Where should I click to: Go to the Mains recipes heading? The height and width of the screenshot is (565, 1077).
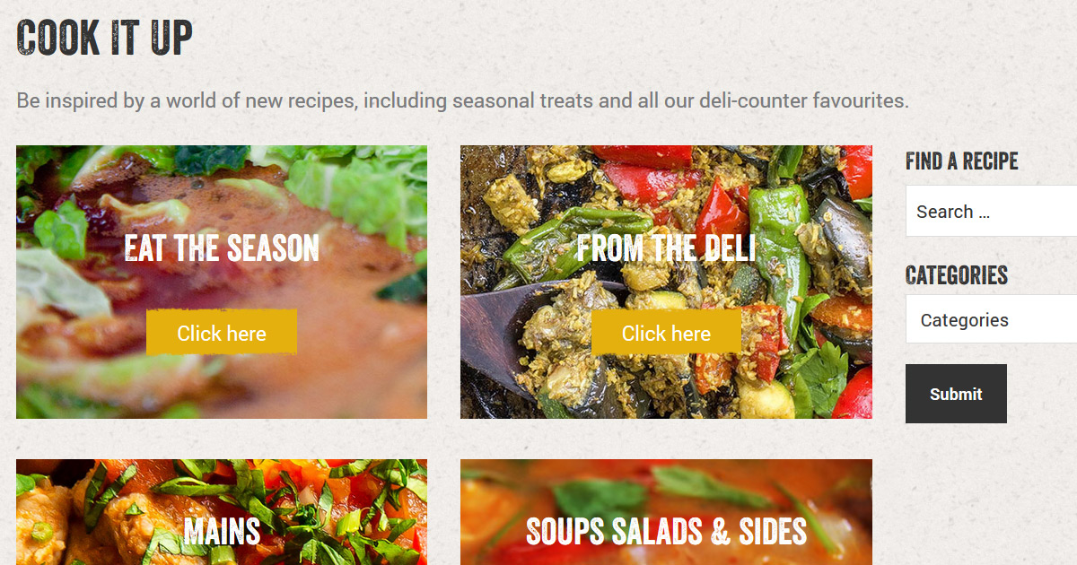click(x=222, y=532)
